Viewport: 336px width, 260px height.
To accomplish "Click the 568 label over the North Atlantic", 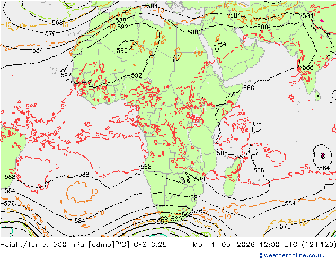I will (x=57, y=22).
